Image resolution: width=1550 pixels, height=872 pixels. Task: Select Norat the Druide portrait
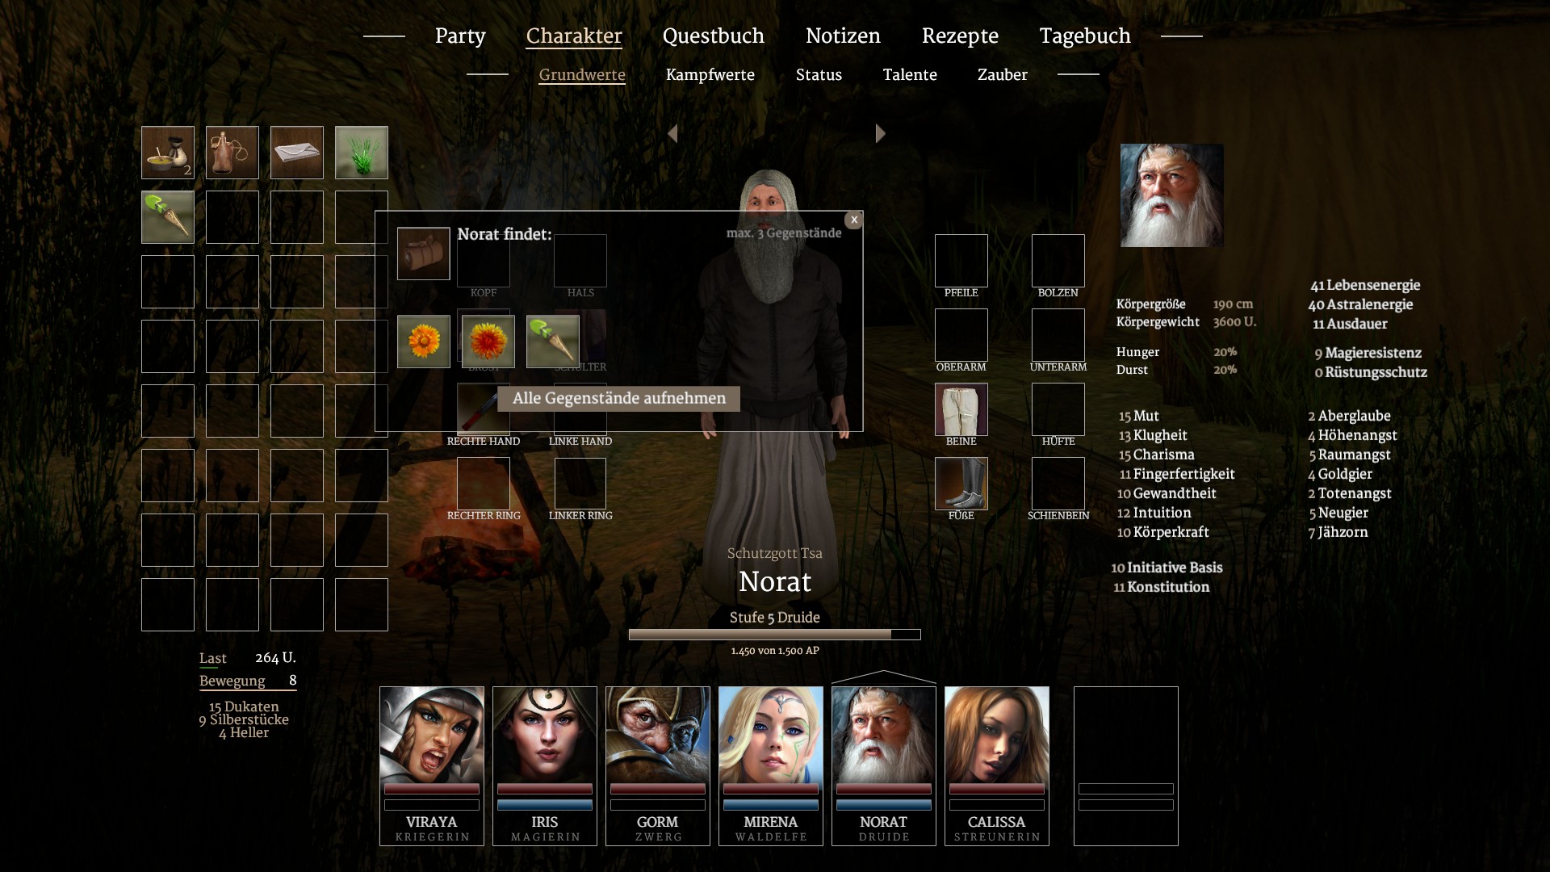(884, 765)
